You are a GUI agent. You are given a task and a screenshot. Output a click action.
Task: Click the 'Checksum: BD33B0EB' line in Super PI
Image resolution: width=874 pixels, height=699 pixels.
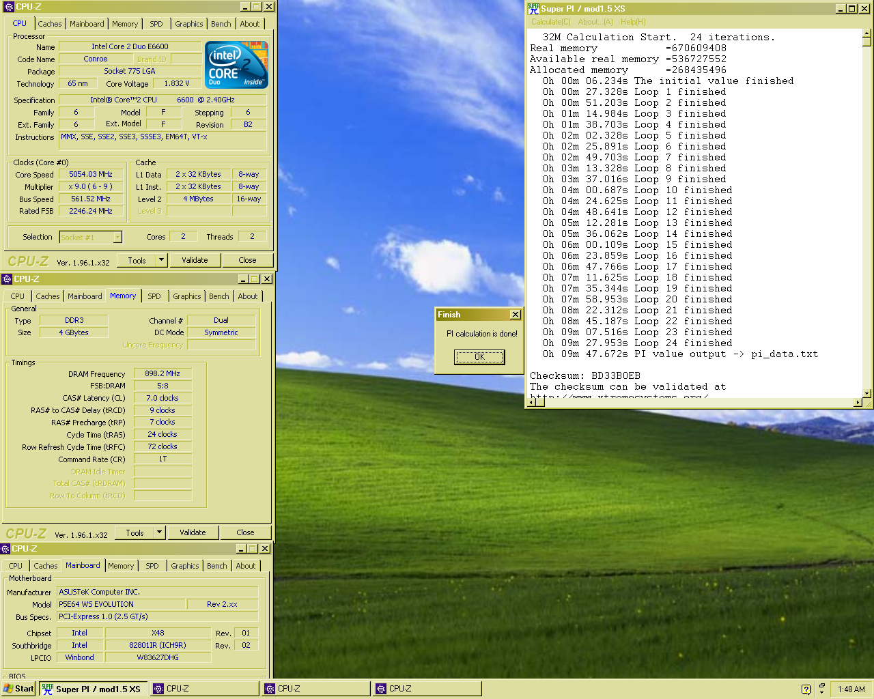585,375
